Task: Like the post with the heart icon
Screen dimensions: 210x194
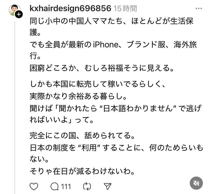Action: (34, 186)
